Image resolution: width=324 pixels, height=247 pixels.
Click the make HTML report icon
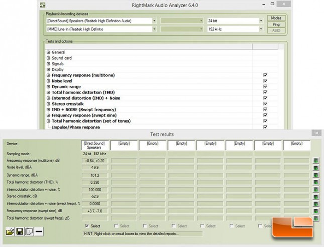coord(29,232)
